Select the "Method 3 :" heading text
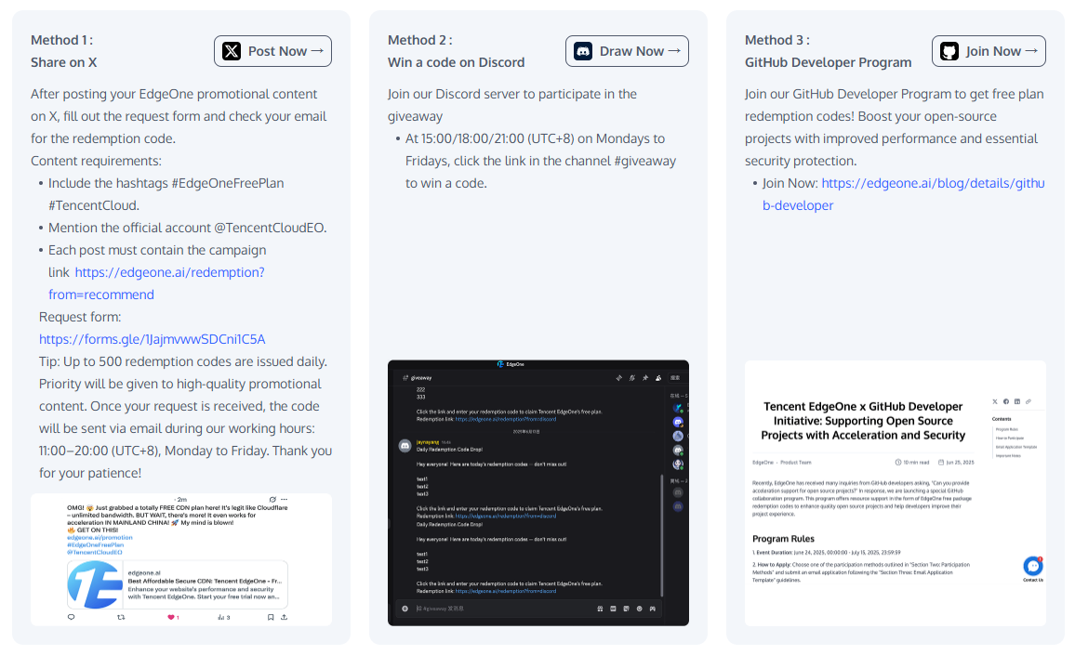 (x=776, y=41)
